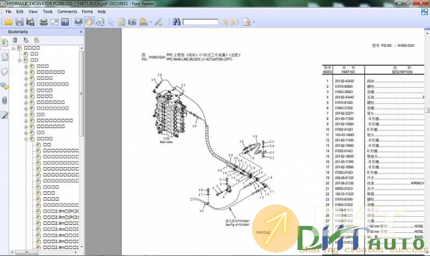This screenshot has width=430, height=256.
Task: Open the Comments speech-bubble sidebar panel
Action: click(4, 86)
